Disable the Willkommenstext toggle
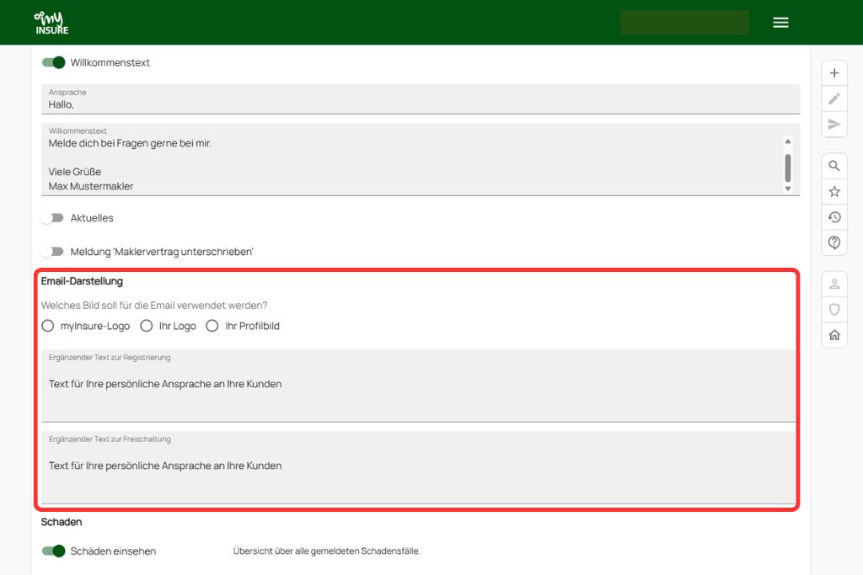The height and width of the screenshot is (575, 863). pos(54,62)
